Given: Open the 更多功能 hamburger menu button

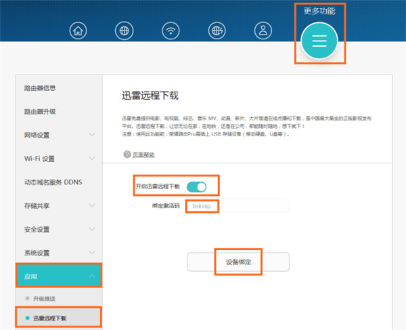Looking at the screenshot, I should (319, 41).
